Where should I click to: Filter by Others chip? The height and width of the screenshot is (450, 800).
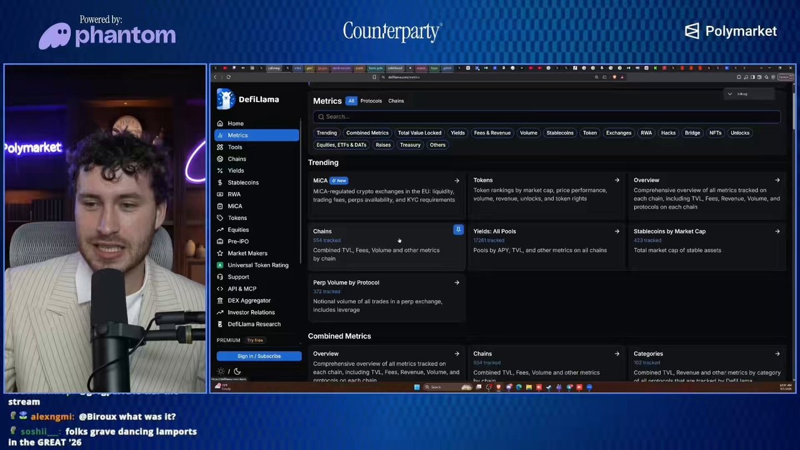tap(438, 145)
